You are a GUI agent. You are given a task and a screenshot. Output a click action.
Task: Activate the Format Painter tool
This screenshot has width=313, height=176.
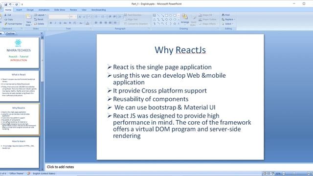point(13,24)
